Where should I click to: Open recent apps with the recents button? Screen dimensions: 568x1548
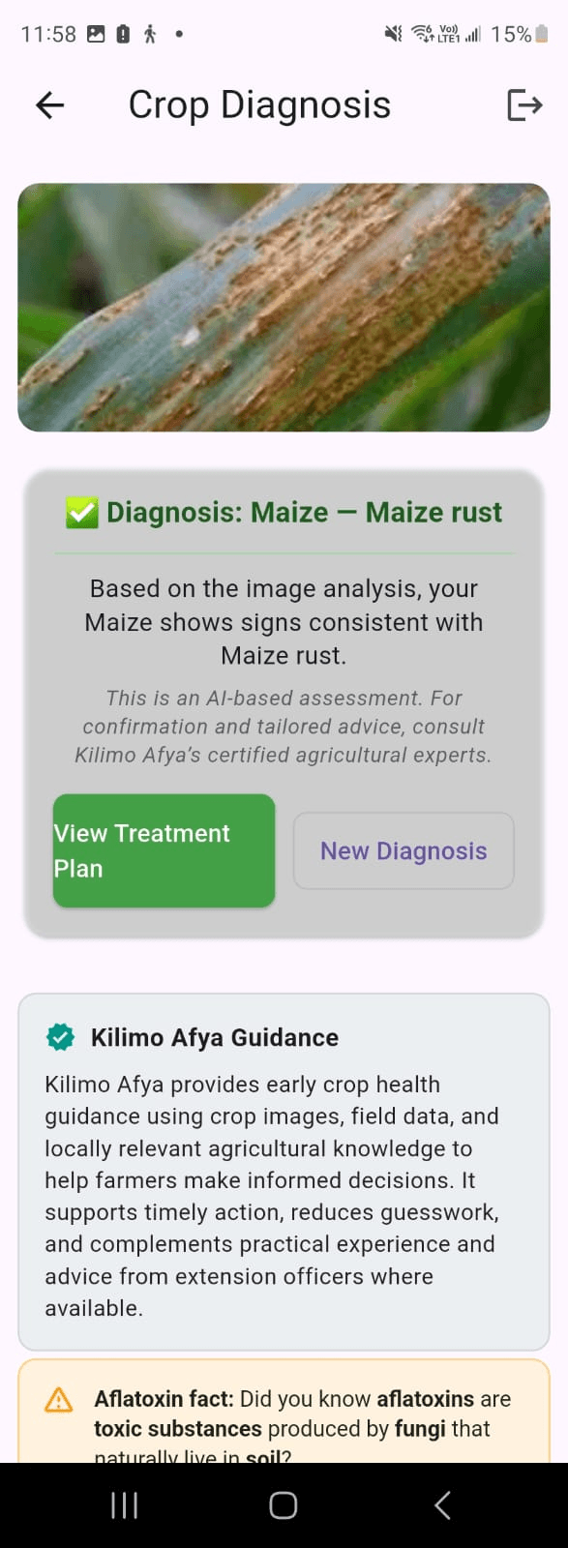[124, 1504]
